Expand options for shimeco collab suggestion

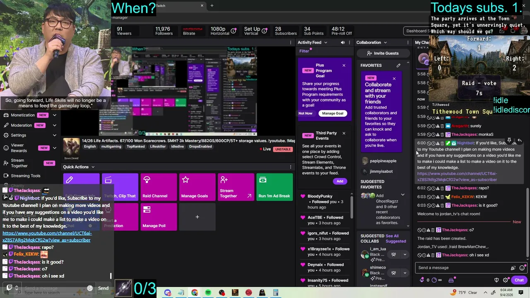[x=405, y=273]
